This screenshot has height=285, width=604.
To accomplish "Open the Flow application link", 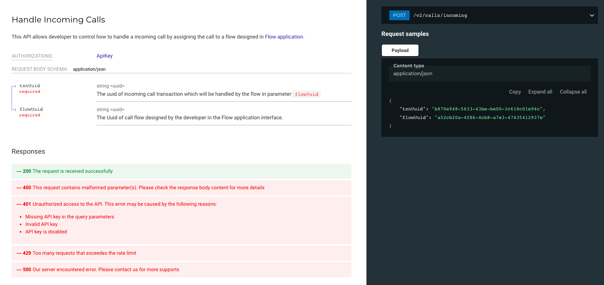I will pyautogui.click(x=284, y=37).
